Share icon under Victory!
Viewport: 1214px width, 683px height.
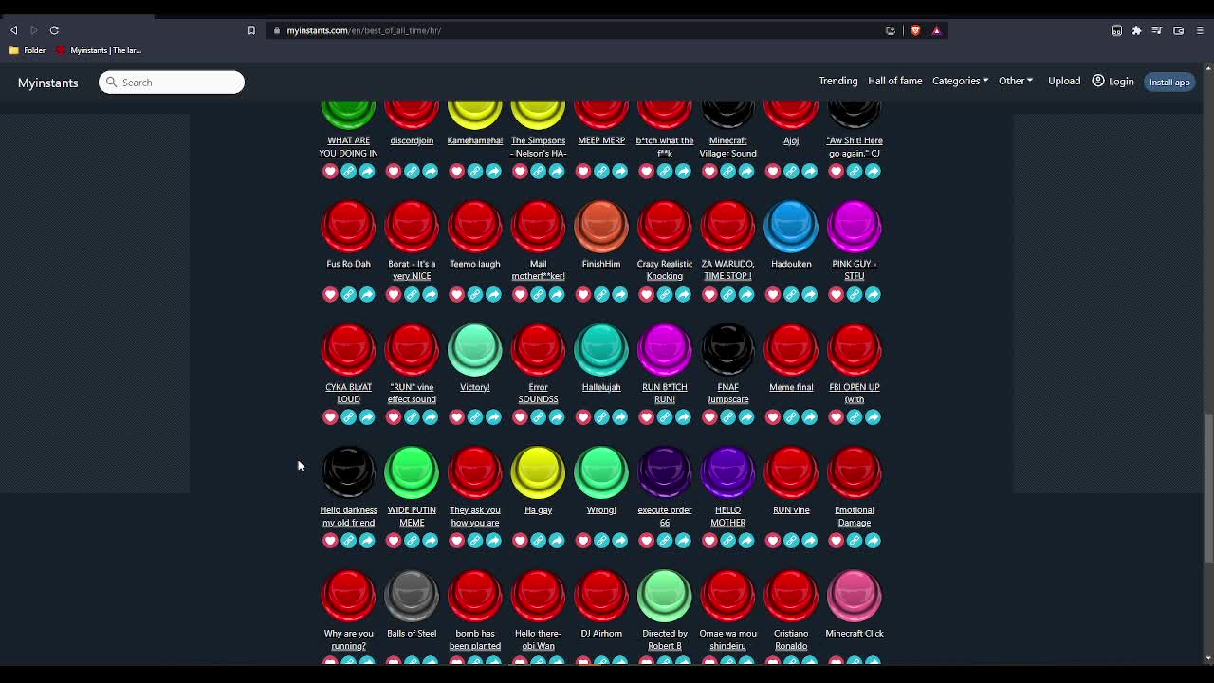point(493,417)
